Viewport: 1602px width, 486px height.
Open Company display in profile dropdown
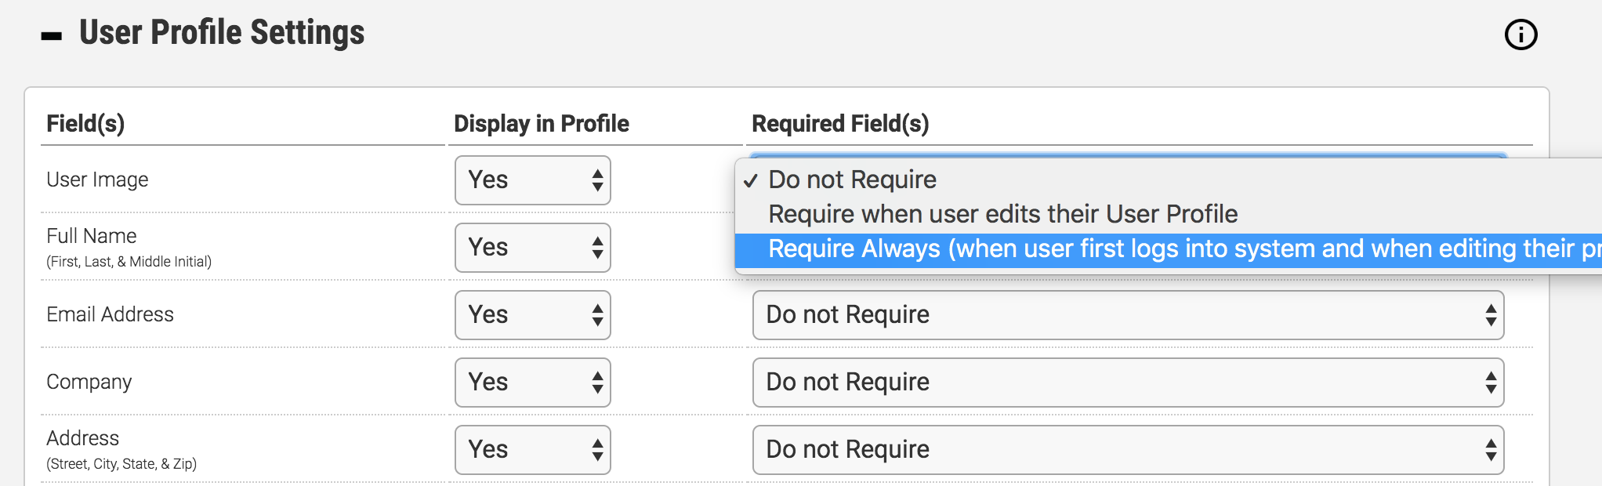tap(533, 383)
